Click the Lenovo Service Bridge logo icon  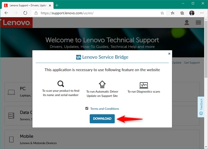[x=78, y=57]
